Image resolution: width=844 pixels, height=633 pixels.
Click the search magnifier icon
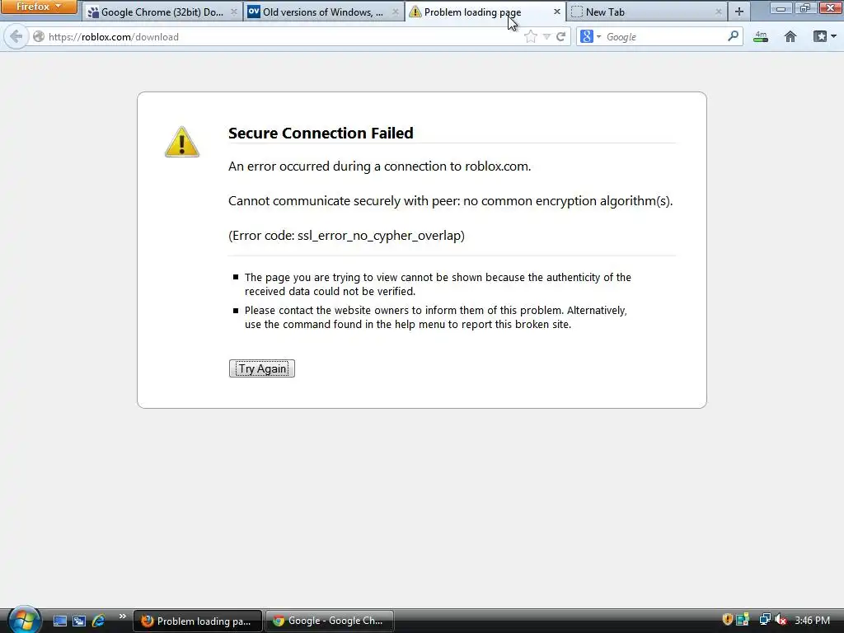pyautogui.click(x=733, y=36)
